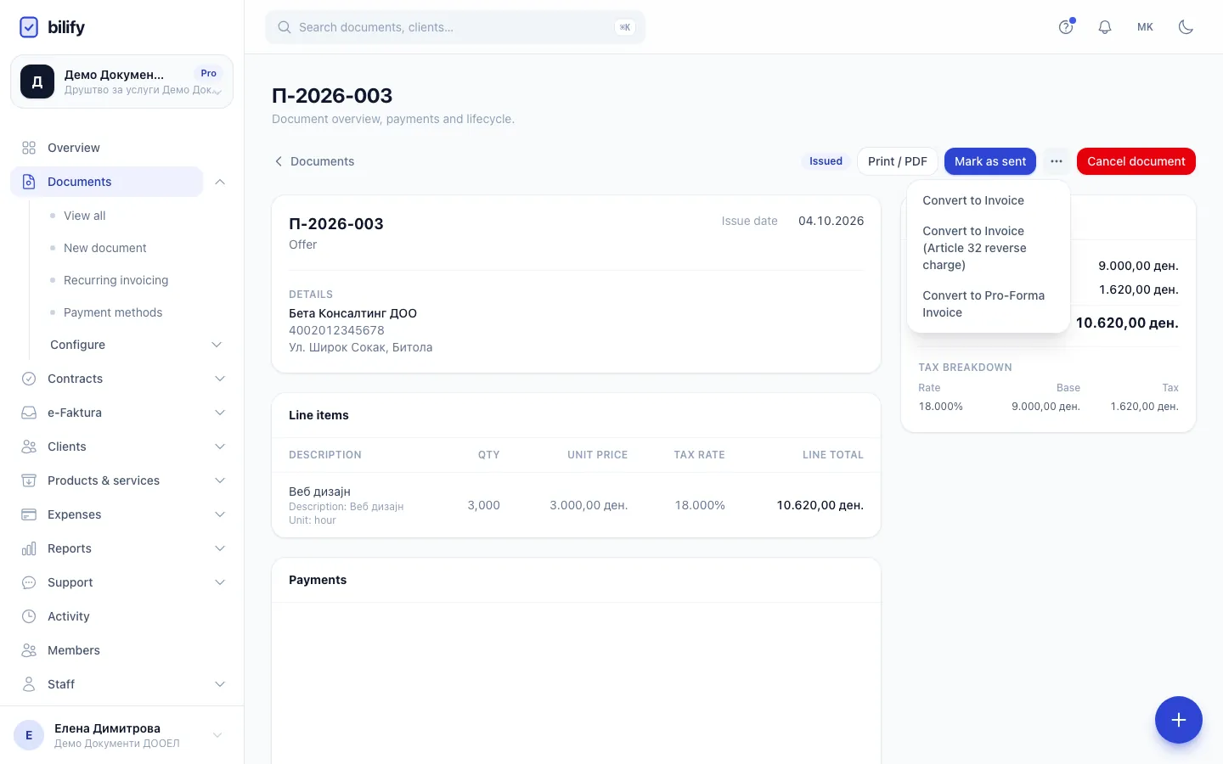Viewport: 1223px width, 764px height.
Task: Click the Activity clock icon
Action: tap(29, 616)
